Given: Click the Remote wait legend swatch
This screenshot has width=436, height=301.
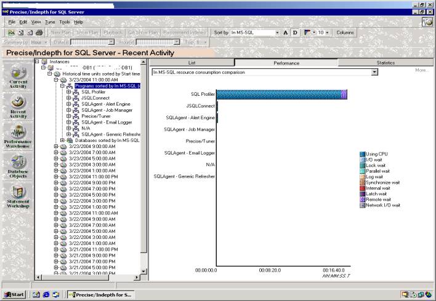Looking at the screenshot, I should pyautogui.click(x=362, y=200).
